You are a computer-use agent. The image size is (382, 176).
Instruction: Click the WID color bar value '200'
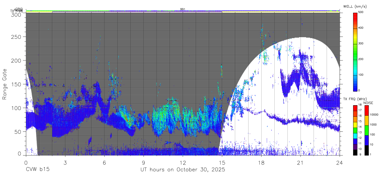click(x=361, y=59)
